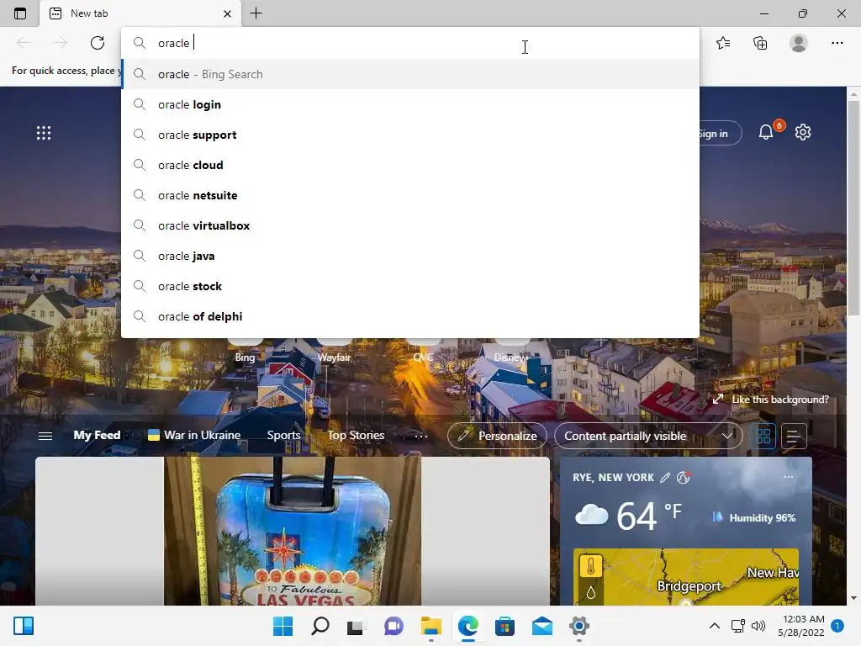
Task: Open the Las Vegas suitcase news card
Action: 292,532
